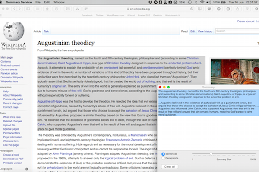Viewport: 259px width, 172px height.
Task: Open the battery status menu bar icon
Action: tap(223, 2)
